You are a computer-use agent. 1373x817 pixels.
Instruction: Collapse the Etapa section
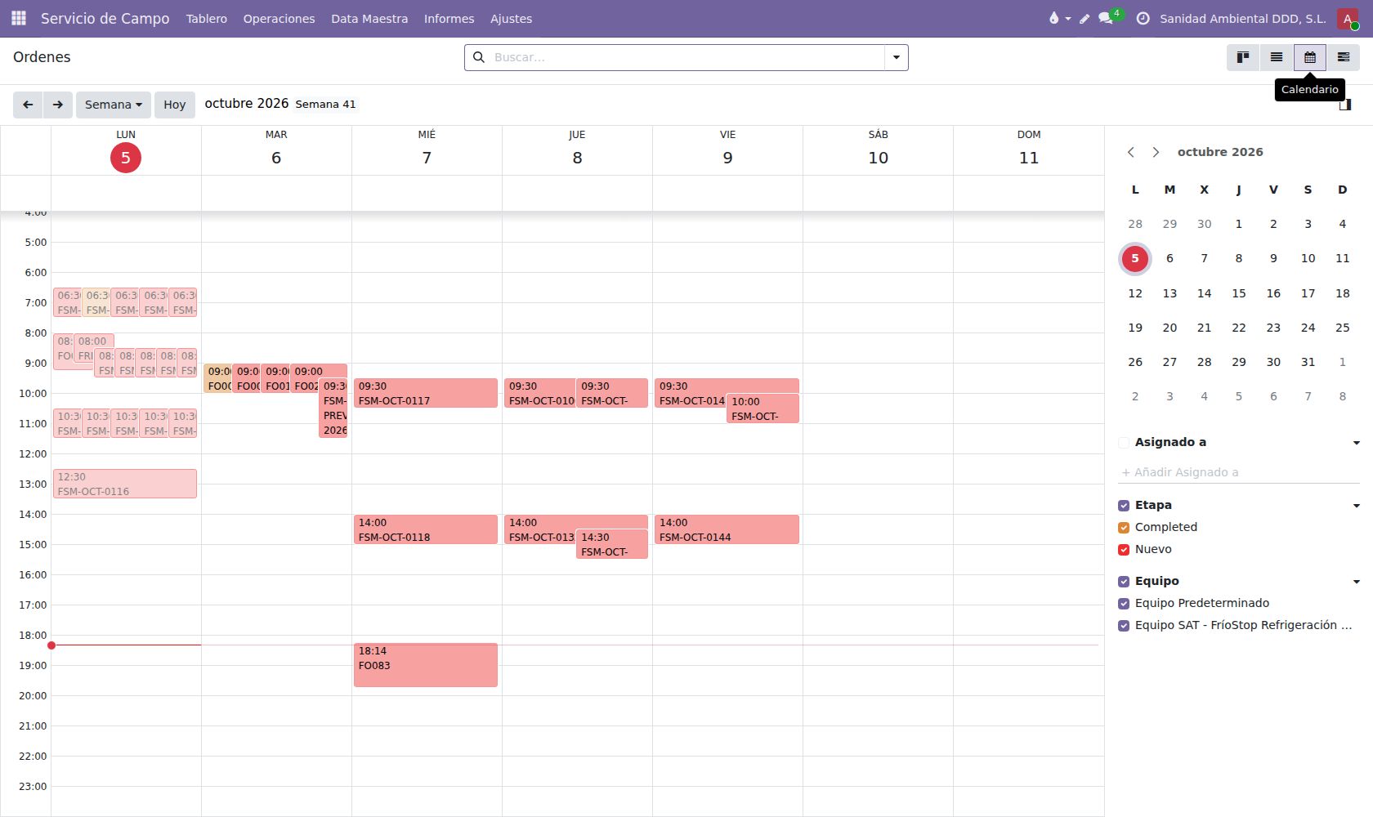(1357, 506)
